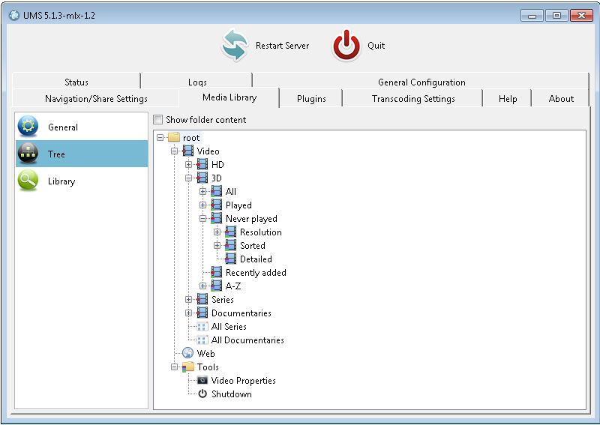
Task: Click the film icon next to Documentaries
Action: [202, 313]
